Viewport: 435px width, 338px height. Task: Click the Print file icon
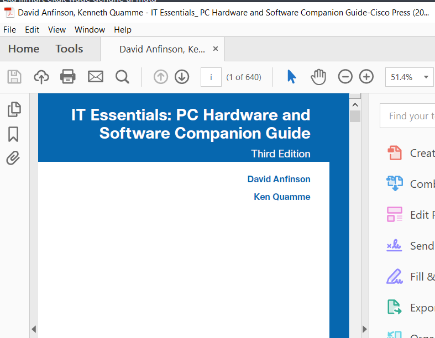point(68,77)
